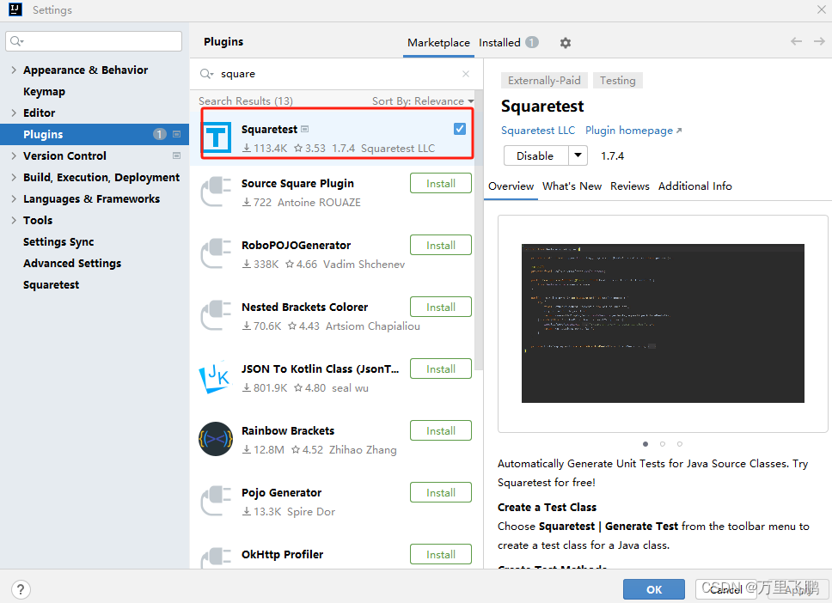Viewport: 832px width, 603px height.
Task: Open the Overview tab
Action: 511,186
